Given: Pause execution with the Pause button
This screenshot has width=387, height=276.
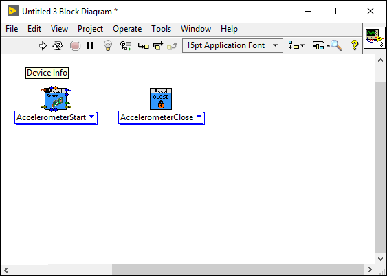Looking at the screenshot, I should (x=90, y=45).
